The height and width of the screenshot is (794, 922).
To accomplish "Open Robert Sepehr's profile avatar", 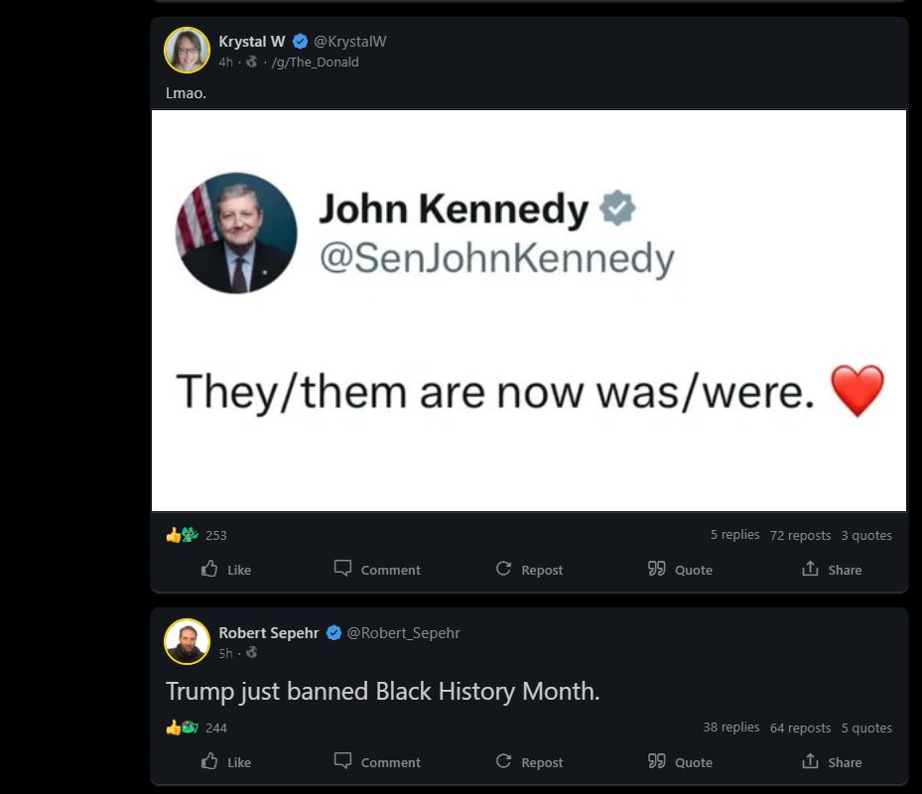I will [187, 641].
